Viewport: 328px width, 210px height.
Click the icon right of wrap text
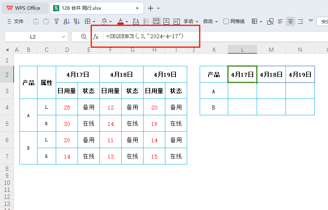(166, 21)
